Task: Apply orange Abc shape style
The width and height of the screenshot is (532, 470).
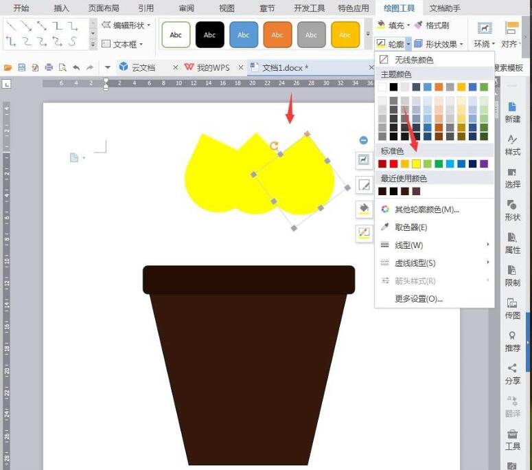Action: click(277, 34)
